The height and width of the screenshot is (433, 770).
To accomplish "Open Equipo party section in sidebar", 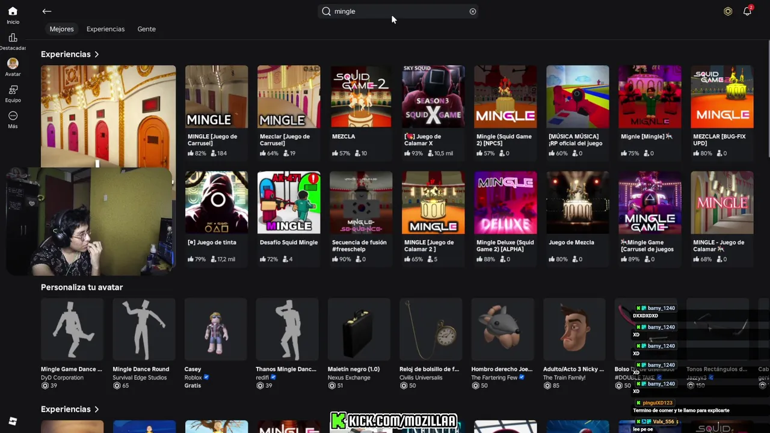I will (x=13, y=94).
